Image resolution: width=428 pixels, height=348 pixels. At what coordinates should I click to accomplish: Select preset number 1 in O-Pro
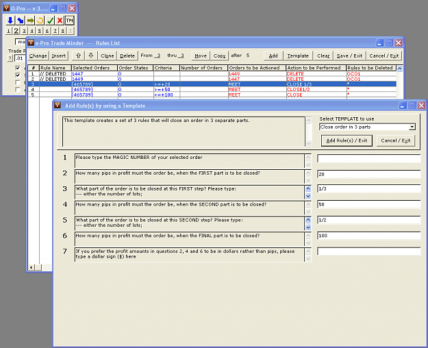[x=8, y=31]
